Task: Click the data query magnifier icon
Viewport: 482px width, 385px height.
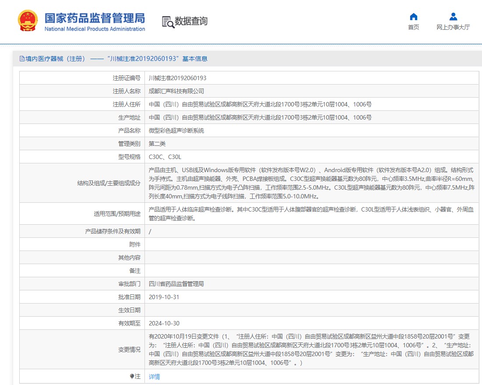Action: tap(168, 22)
